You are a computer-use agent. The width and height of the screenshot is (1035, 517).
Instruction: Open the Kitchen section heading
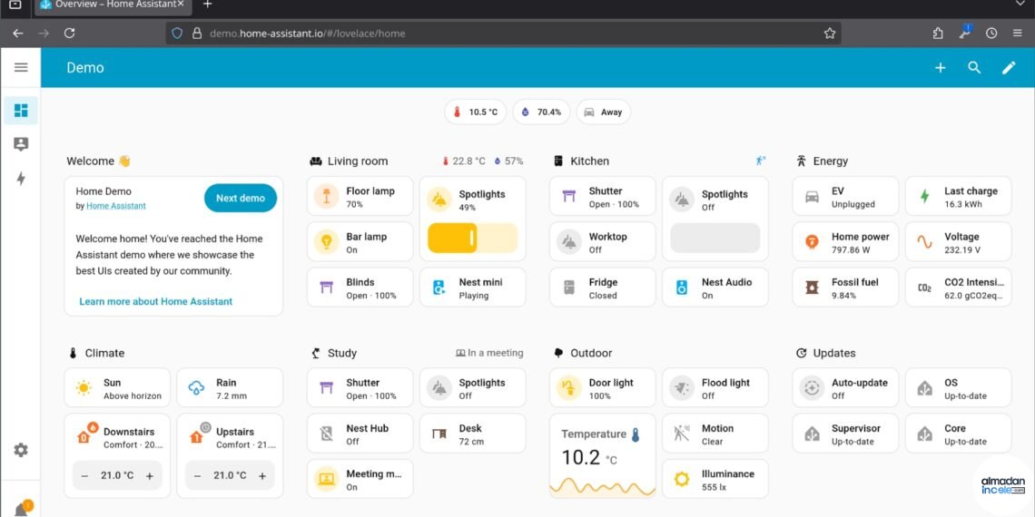pos(589,161)
